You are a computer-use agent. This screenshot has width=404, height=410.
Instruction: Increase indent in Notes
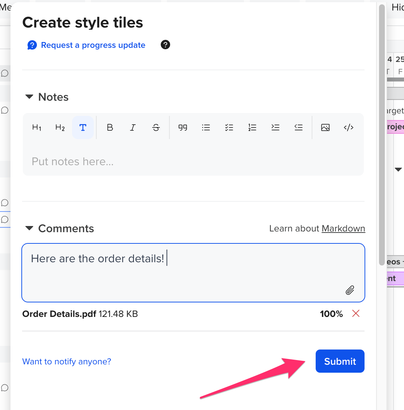click(x=275, y=127)
